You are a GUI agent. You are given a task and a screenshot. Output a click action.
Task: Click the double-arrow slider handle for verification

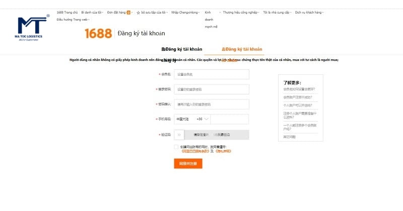(x=179, y=135)
